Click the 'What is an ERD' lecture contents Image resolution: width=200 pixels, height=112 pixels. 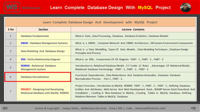tap(133, 59)
